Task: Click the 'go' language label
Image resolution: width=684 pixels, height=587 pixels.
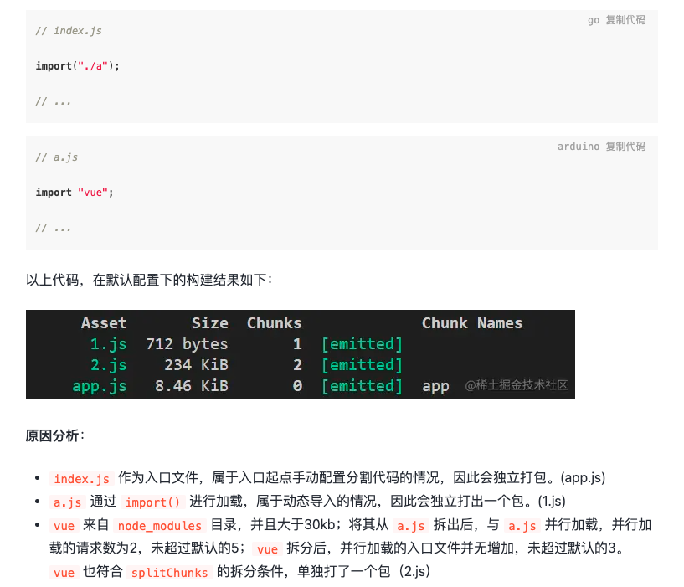Action: point(594,20)
